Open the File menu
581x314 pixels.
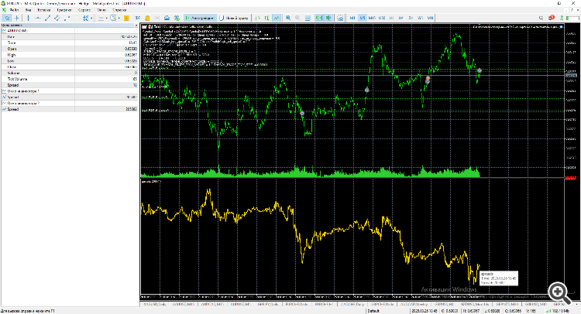click(x=15, y=10)
